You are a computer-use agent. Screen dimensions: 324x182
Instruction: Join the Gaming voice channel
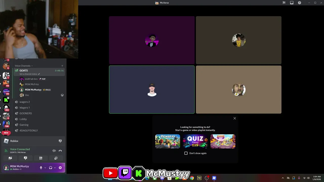click(x=39, y=125)
